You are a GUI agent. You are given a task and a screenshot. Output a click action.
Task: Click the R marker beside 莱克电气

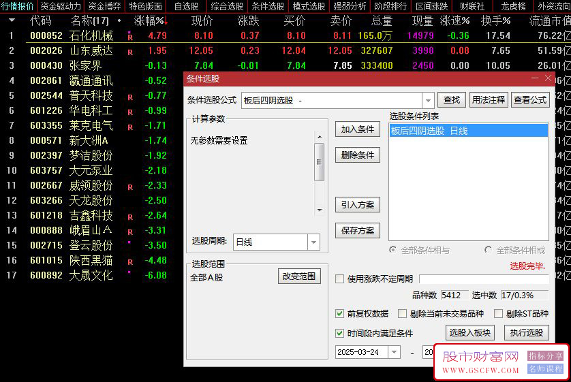click(130, 127)
